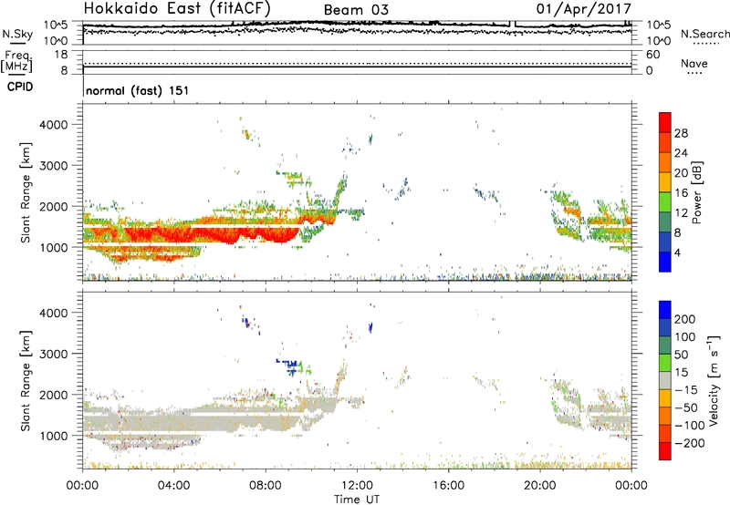Click the 'Time UT' axis title
Viewport: 730px width, 505px height.
(357, 499)
